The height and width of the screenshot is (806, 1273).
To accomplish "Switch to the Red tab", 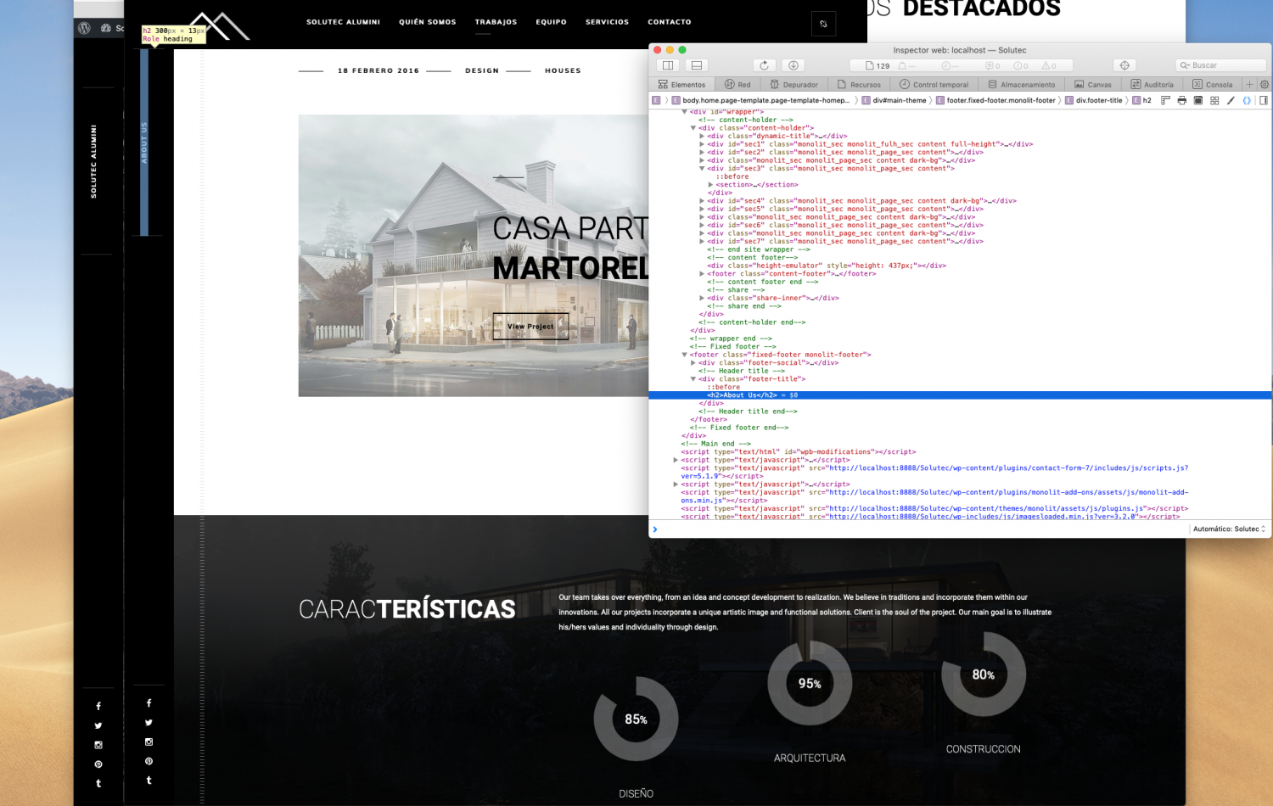I will pyautogui.click(x=737, y=84).
